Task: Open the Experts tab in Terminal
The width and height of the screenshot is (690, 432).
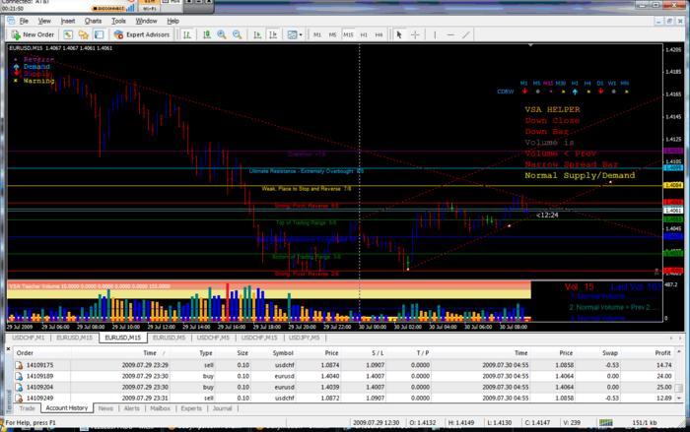Action: click(191, 408)
